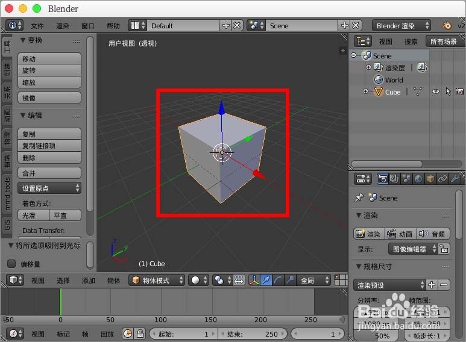This screenshot has width=466, height=342.
Task: Select the rotate manipulator arc icon
Action: tap(278, 280)
